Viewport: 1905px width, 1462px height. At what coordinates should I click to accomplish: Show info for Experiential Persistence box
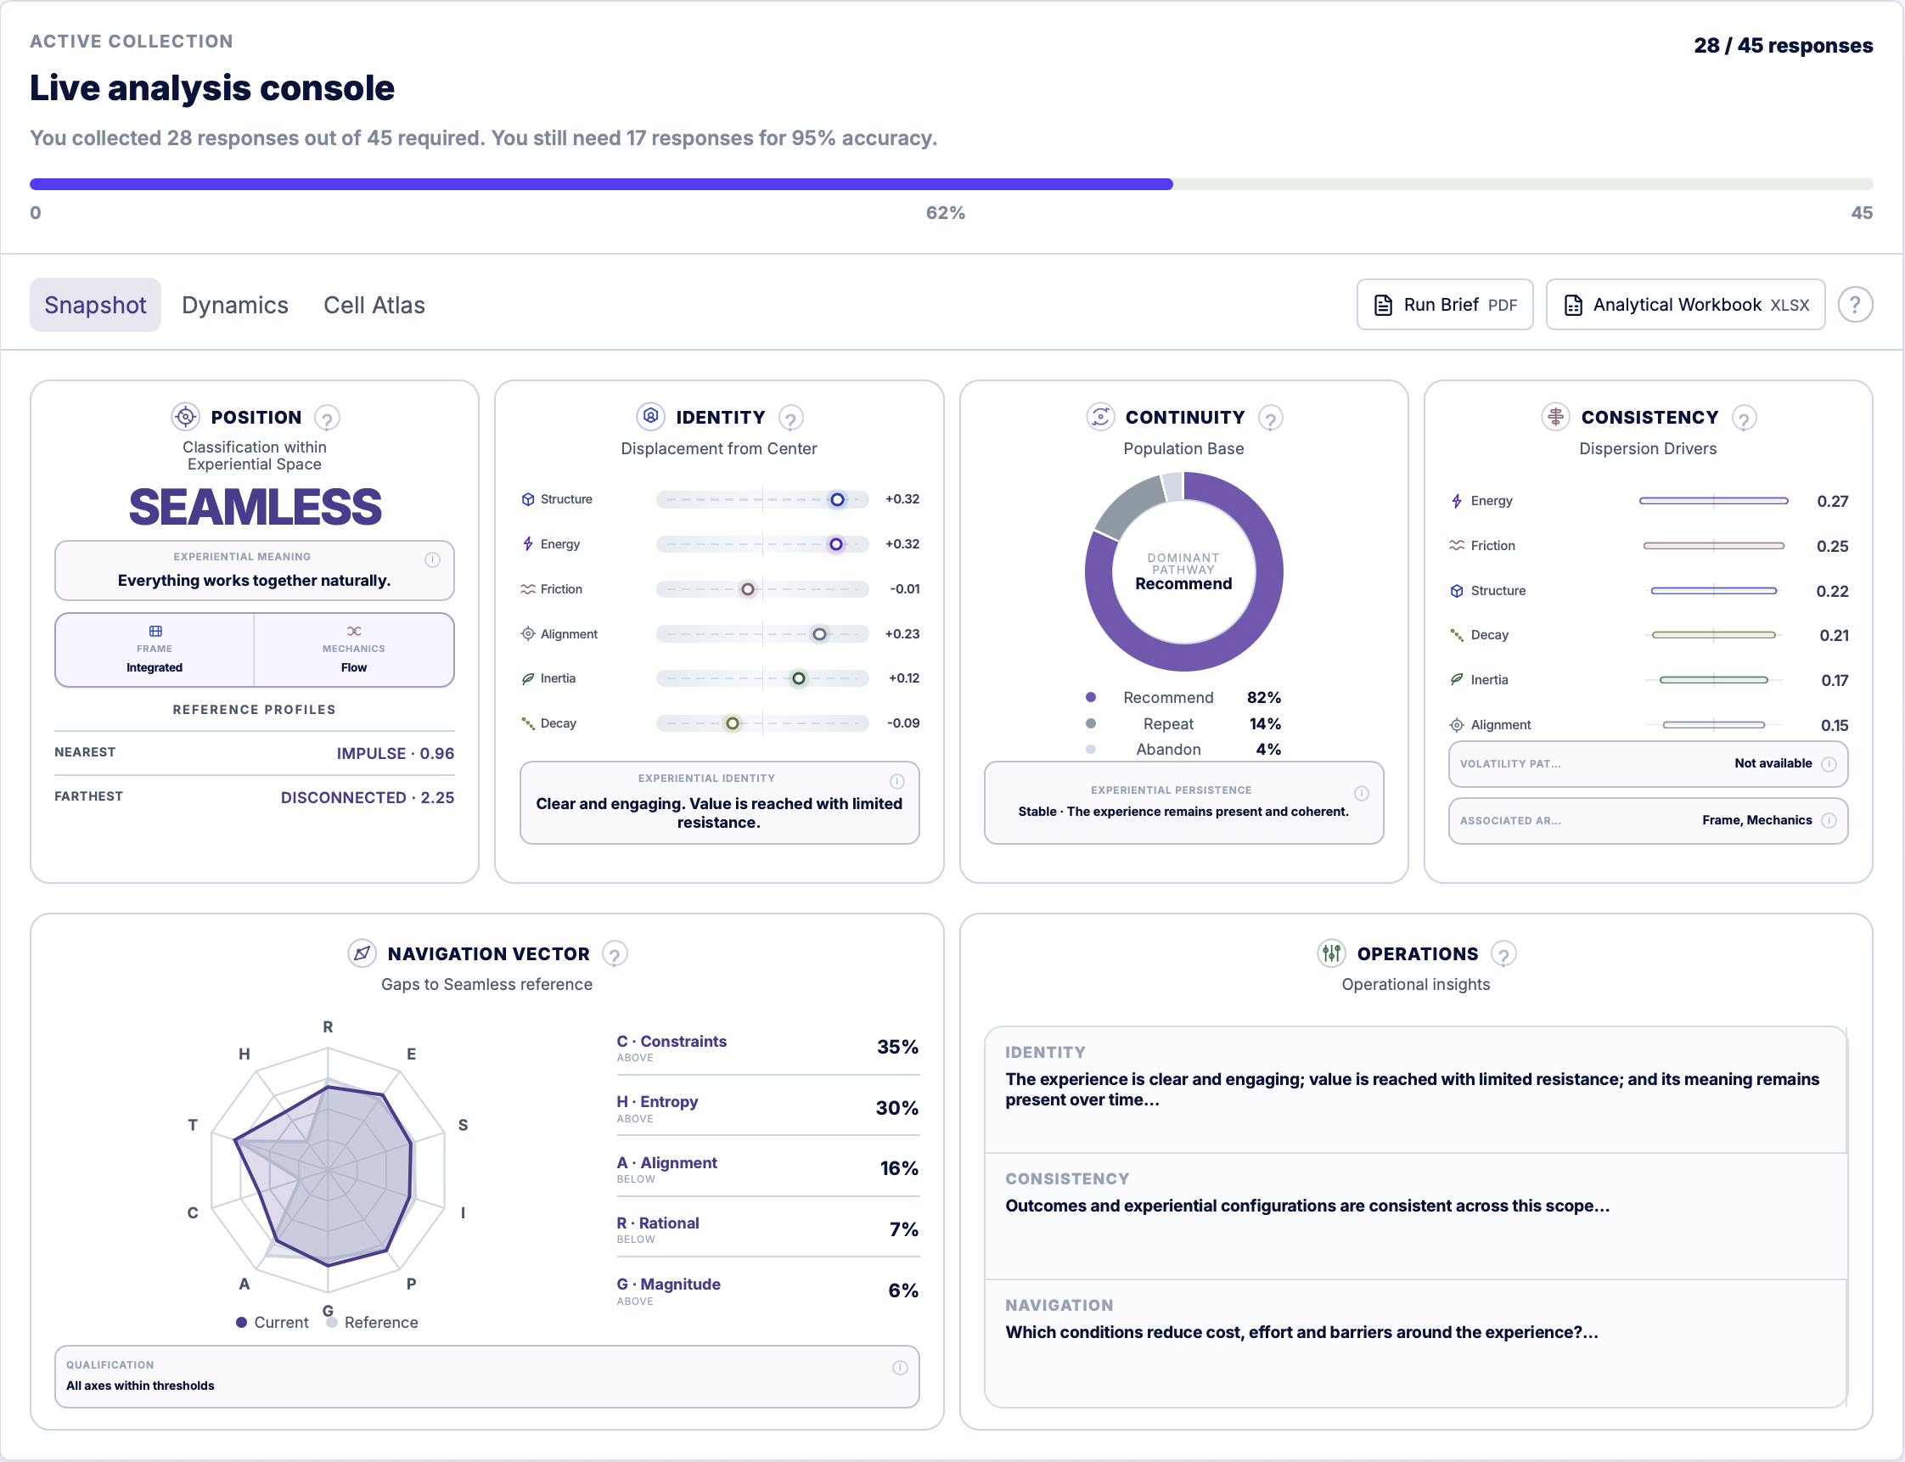point(1361,793)
